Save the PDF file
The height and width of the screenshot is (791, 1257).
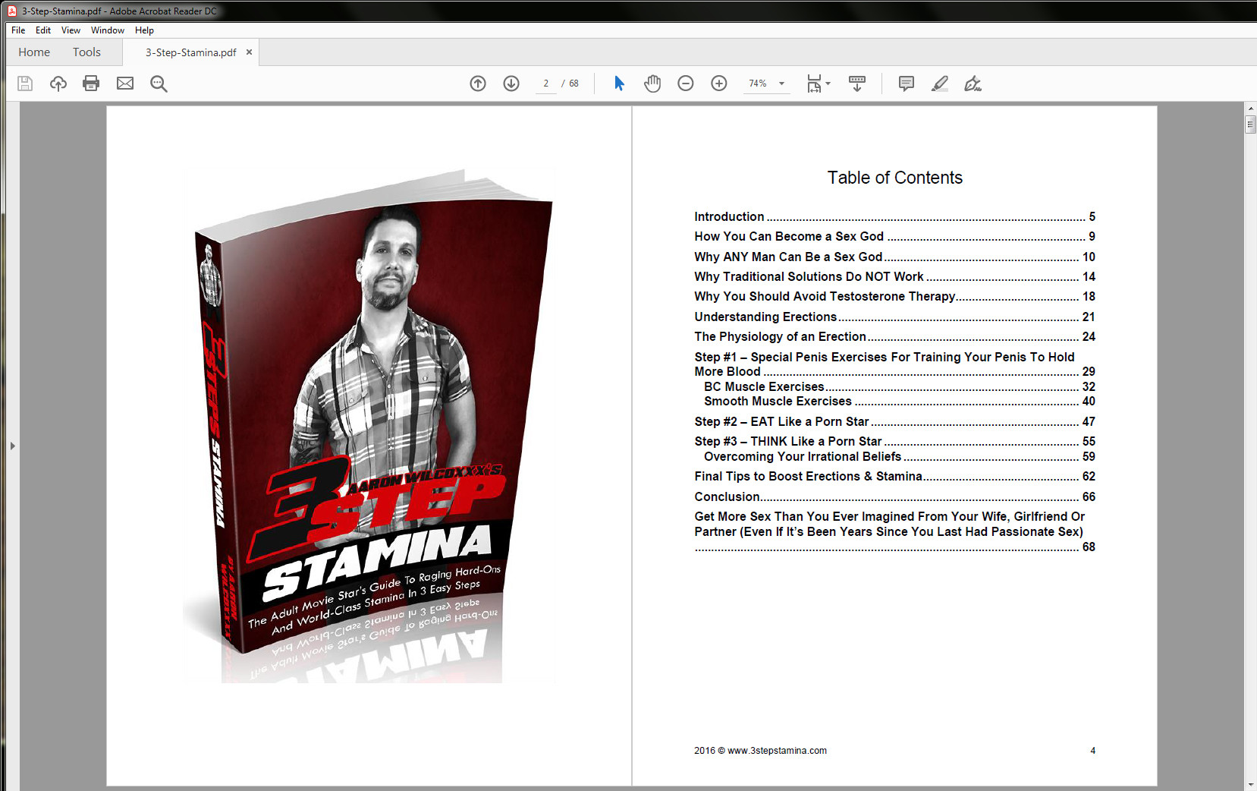[24, 84]
